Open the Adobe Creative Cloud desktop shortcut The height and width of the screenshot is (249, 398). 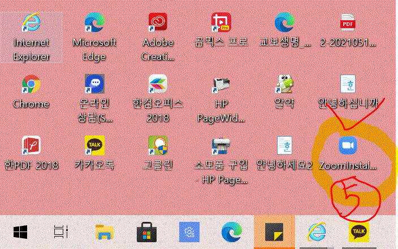[x=158, y=37]
